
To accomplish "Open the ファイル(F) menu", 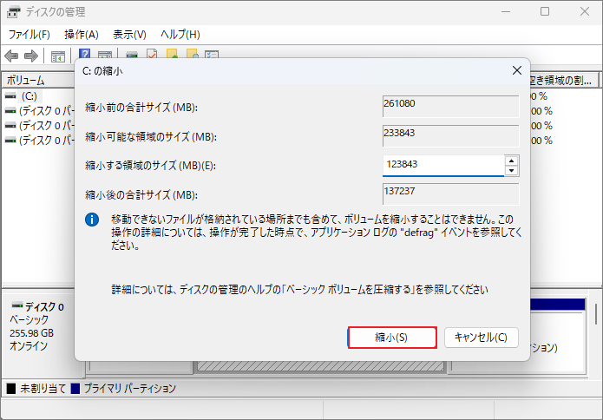I will (29, 35).
